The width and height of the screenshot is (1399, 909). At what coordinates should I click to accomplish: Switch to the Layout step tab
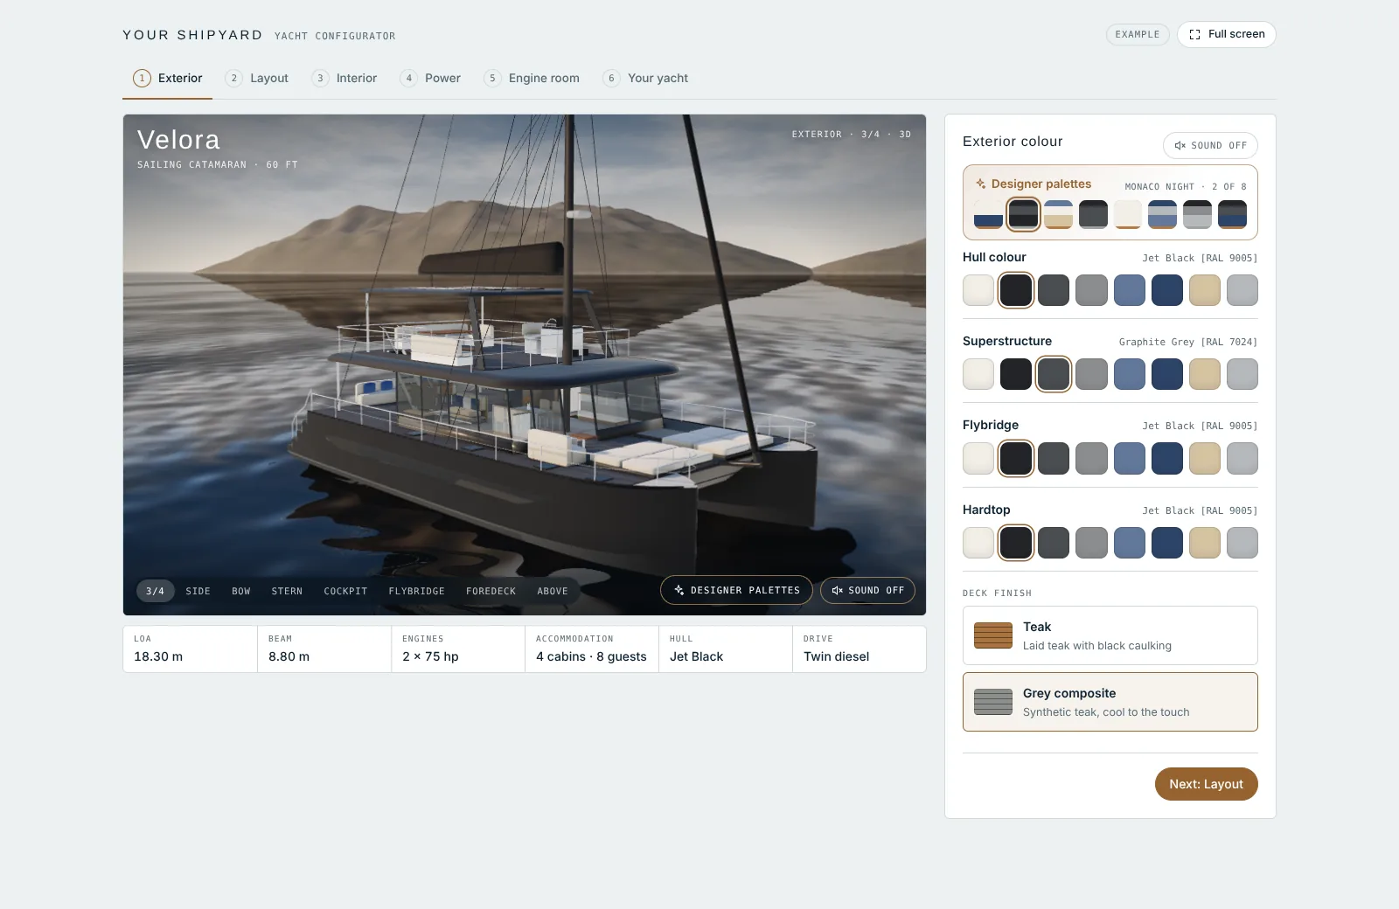coord(257,78)
